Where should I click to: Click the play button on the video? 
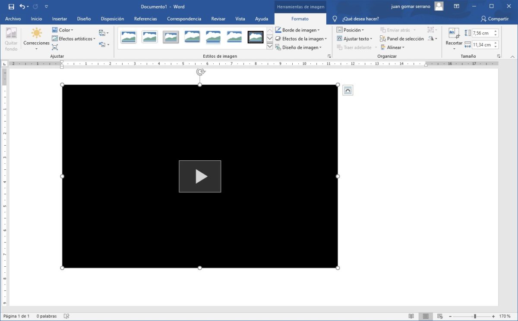point(200,176)
